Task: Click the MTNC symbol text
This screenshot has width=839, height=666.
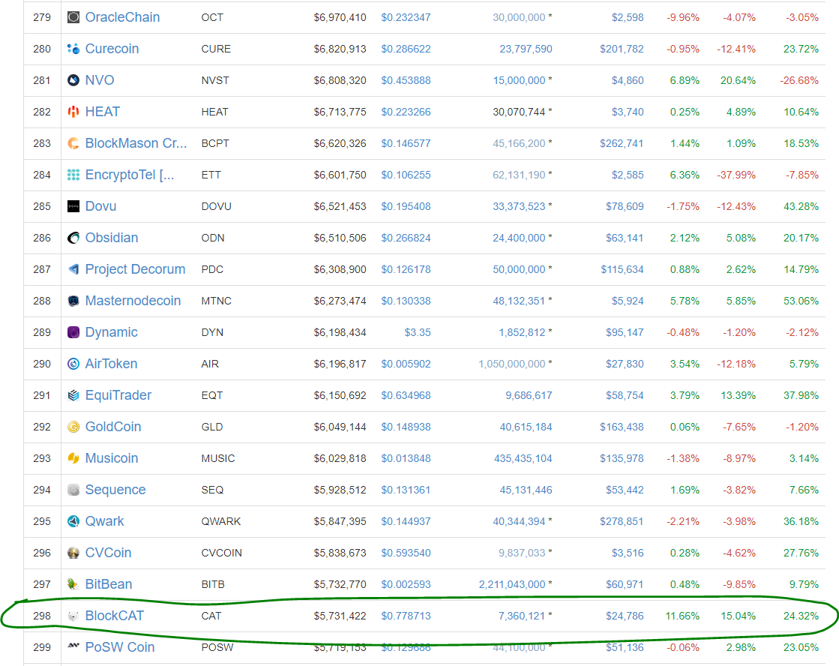Action: click(216, 301)
